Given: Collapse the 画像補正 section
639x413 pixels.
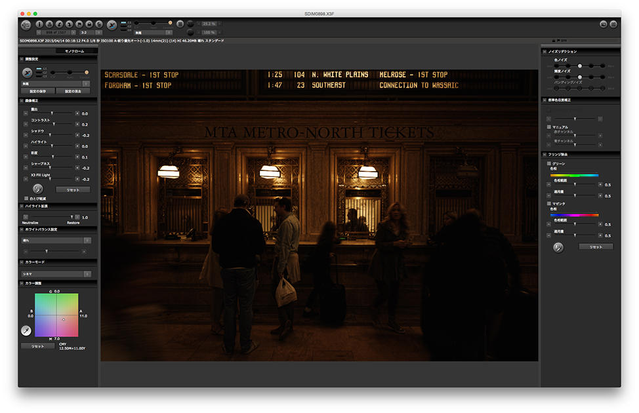Looking at the screenshot, I should (22, 100).
